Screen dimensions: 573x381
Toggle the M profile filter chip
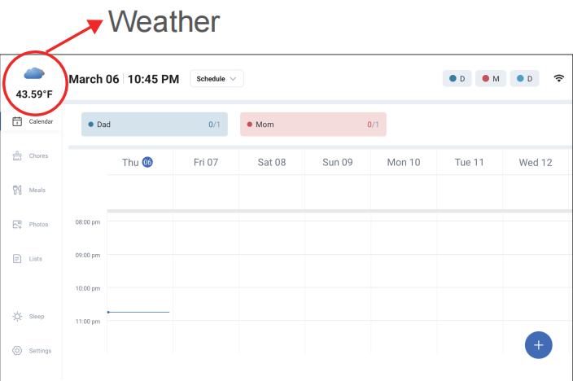pyautogui.click(x=491, y=79)
